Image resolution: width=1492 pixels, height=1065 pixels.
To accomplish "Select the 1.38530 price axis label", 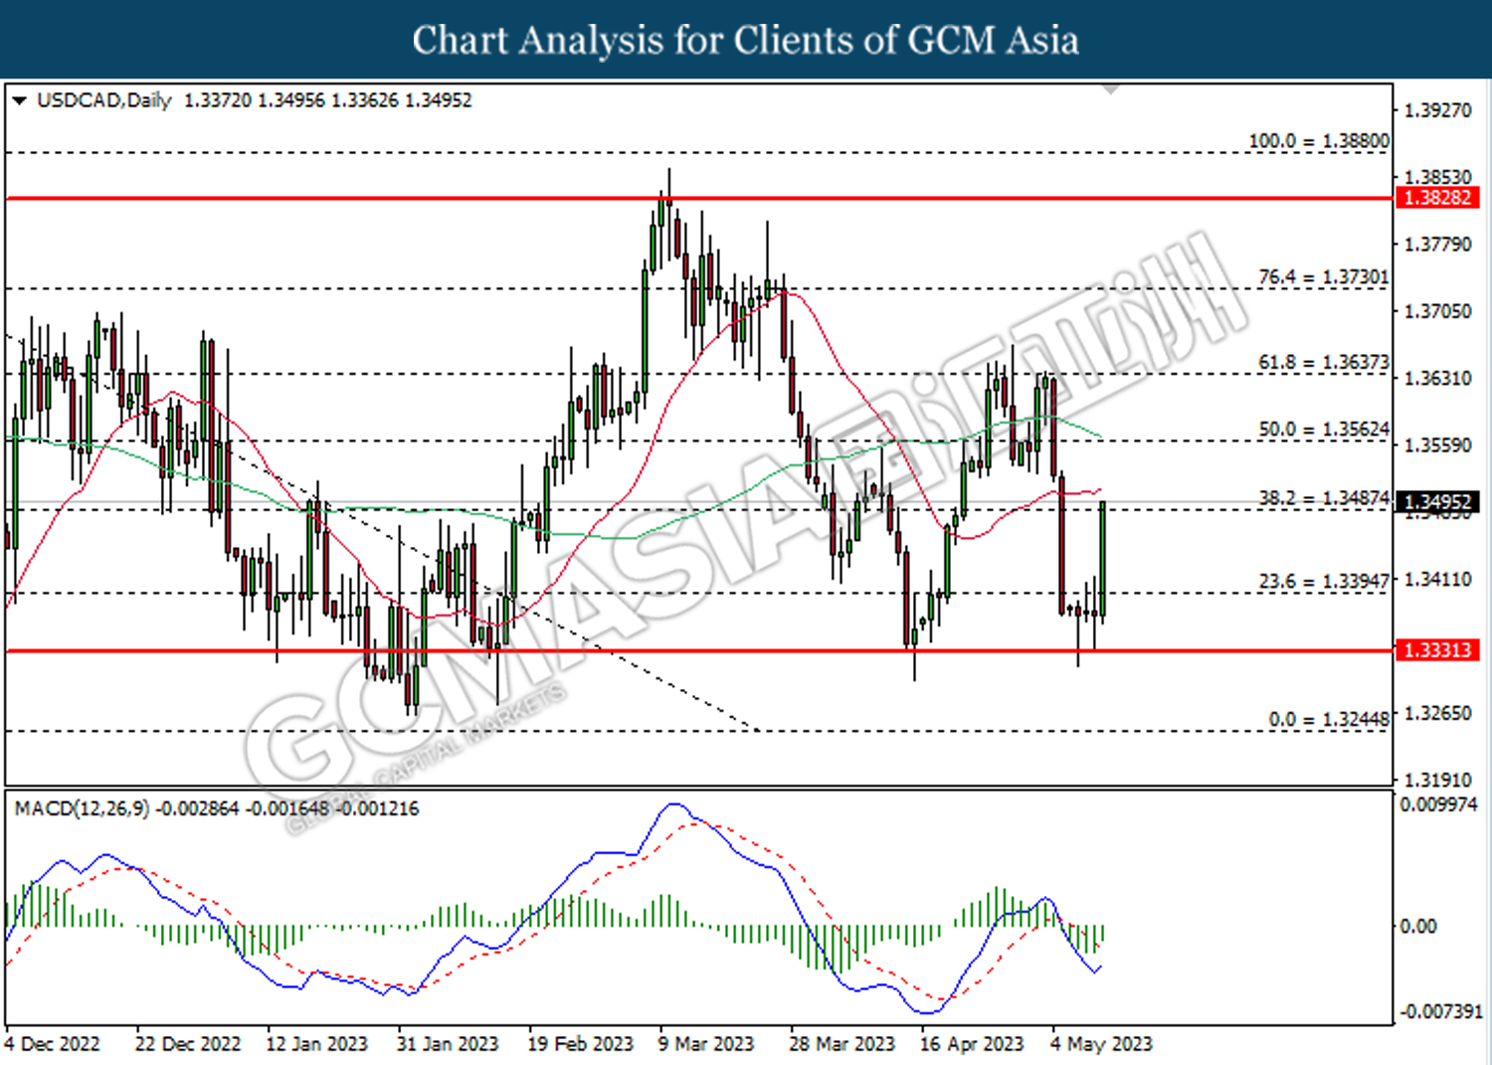I will click(x=1437, y=177).
